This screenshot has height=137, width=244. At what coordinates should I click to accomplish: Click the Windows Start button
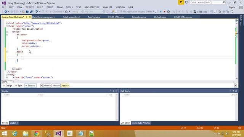4,134
